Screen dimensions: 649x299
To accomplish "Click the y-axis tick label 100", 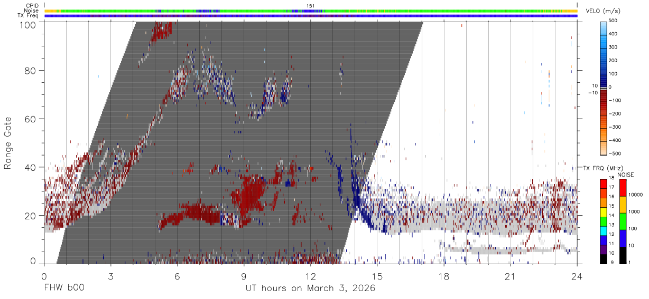I will point(27,24).
